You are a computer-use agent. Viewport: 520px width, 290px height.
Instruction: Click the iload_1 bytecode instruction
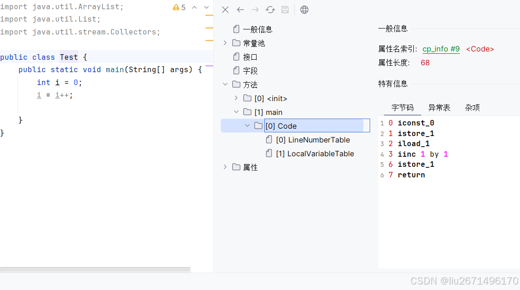pos(413,143)
